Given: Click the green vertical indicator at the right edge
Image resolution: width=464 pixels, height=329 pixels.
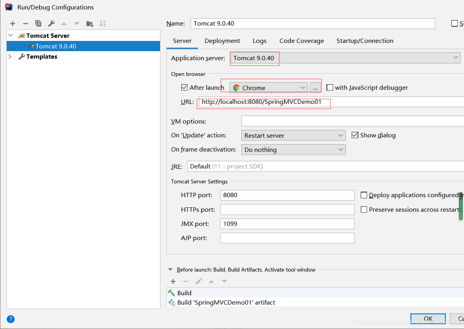Looking at the screenshot, I should (461, 206).
